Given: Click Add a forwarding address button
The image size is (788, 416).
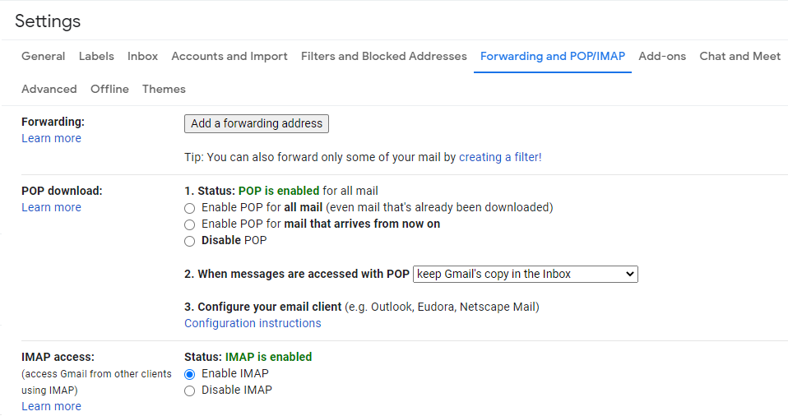Looking at the screenshot, I should point(257,123).
